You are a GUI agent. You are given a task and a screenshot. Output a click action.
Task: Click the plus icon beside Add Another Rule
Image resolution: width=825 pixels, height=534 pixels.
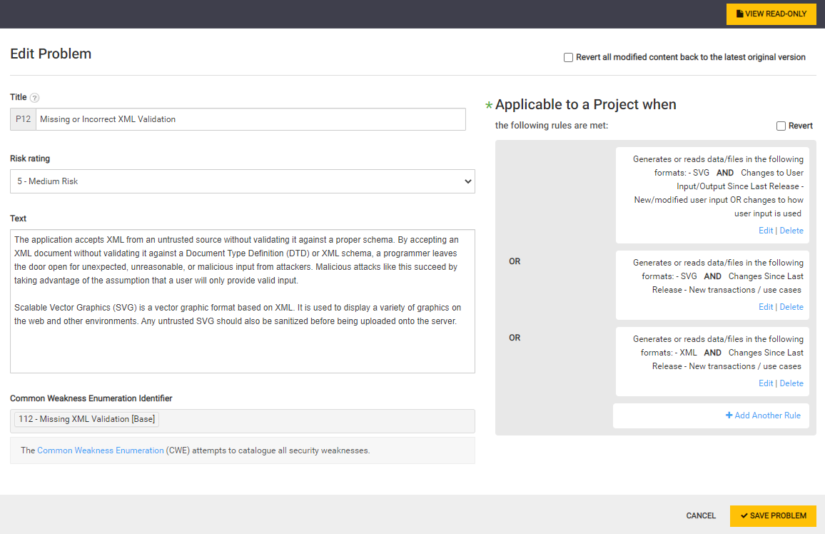(x=729, y=415)
